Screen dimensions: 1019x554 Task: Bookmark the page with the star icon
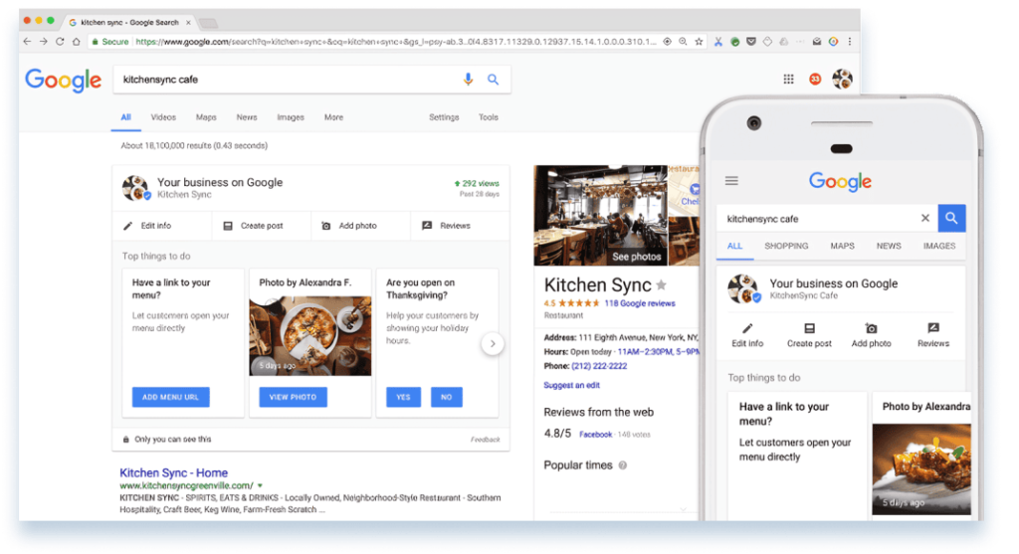coord(699,41)
